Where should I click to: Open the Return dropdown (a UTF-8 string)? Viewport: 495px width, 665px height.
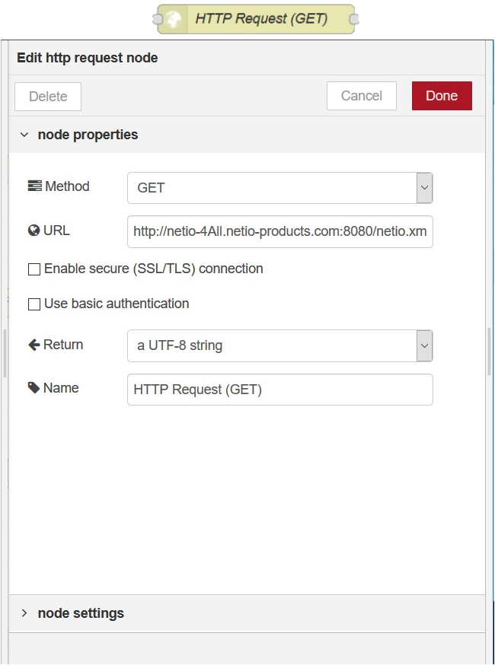pos(279,345)
